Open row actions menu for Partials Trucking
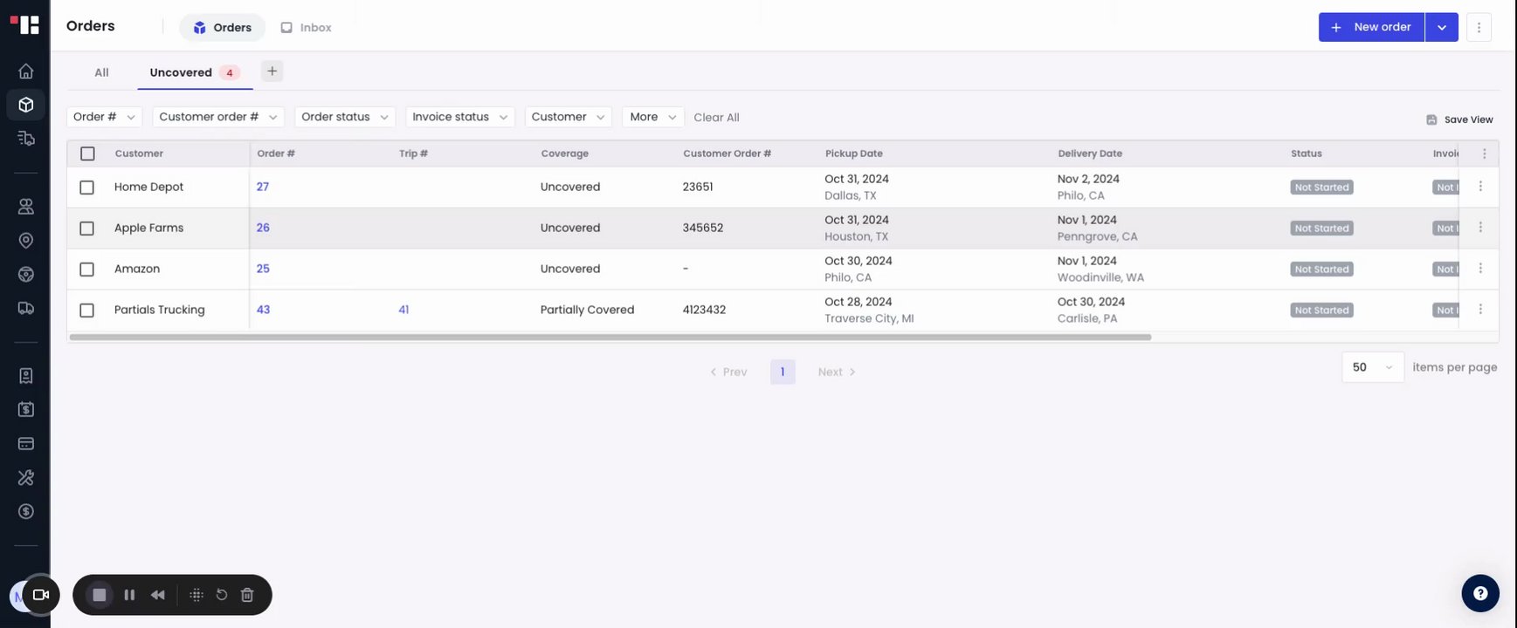This screenshot has width=1517, height=628. pyautogui.click(x=1480, y=310)
